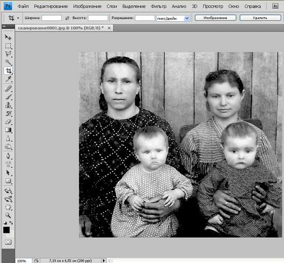The width and height of the screenshot is (284, 263).
Task: Click the Photoshop Ps logo
Action: (x=8, y=6)
